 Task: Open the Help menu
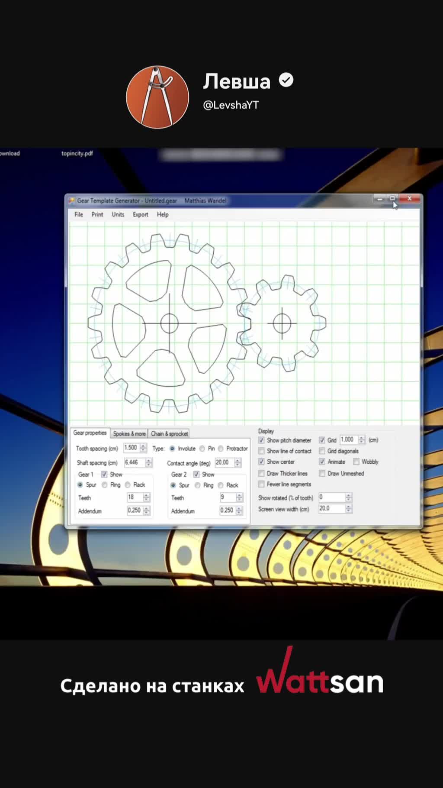point(163,214)
